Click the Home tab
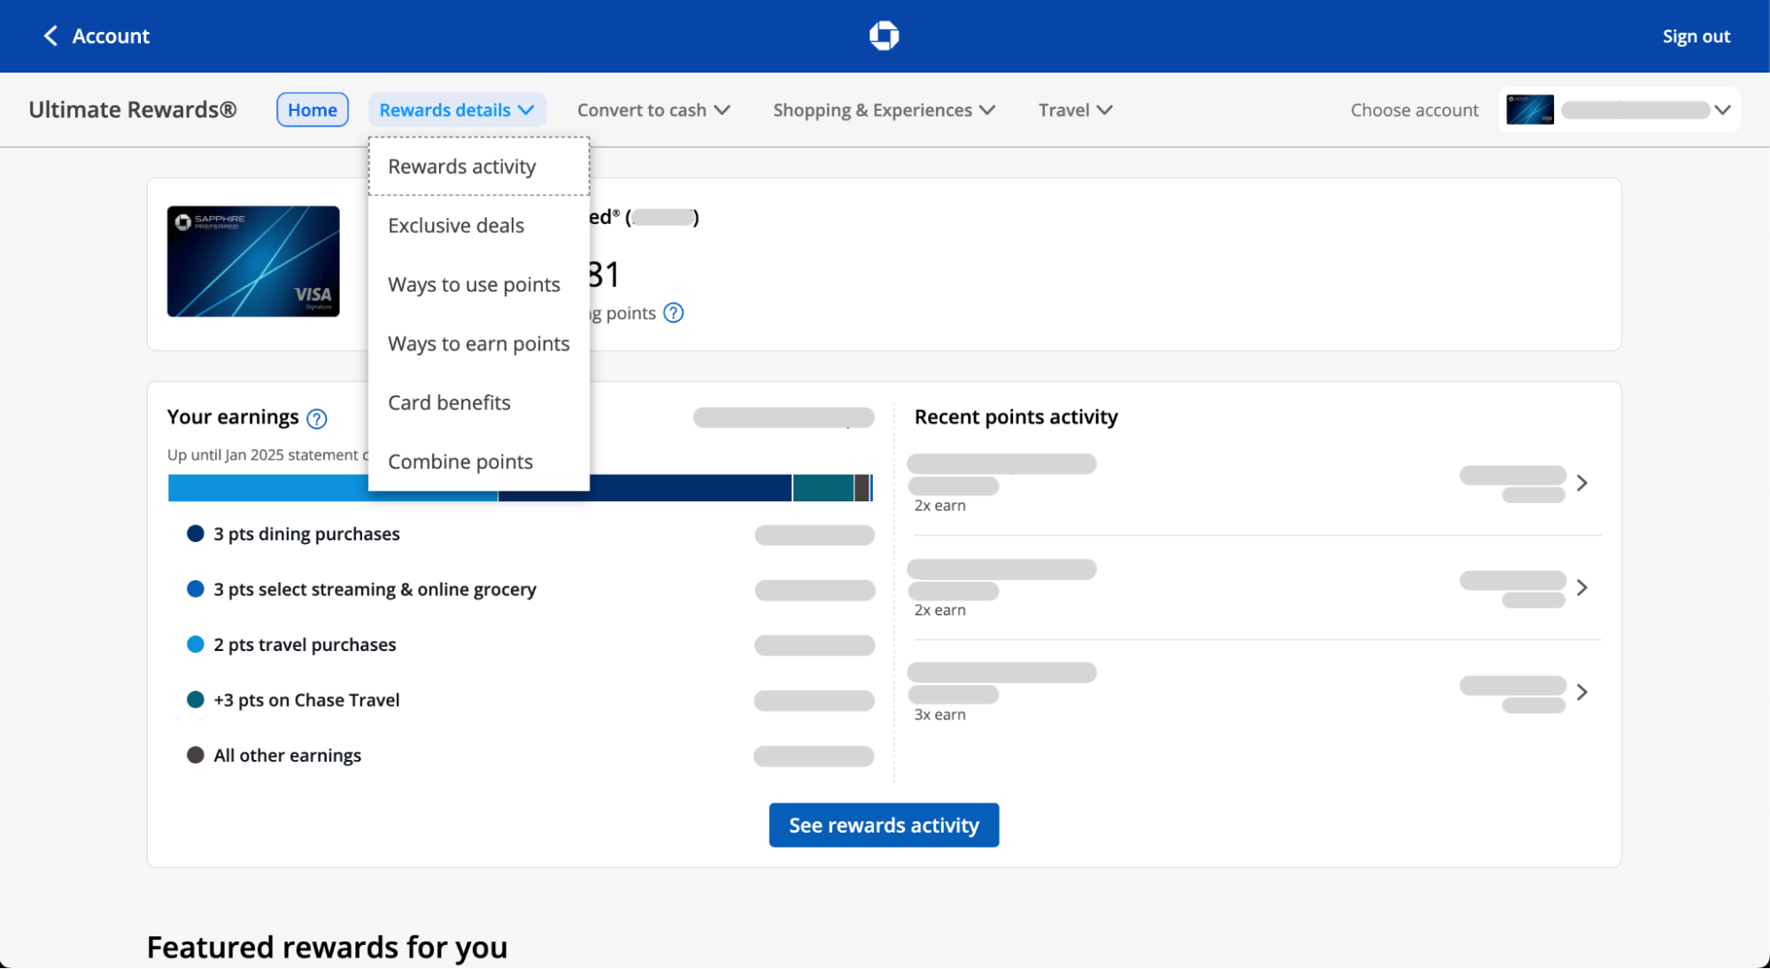Screen dimensions: 1770x969 pos(312,110)
